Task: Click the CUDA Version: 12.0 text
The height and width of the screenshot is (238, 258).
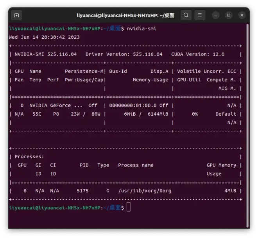Action: pos(198,54)
